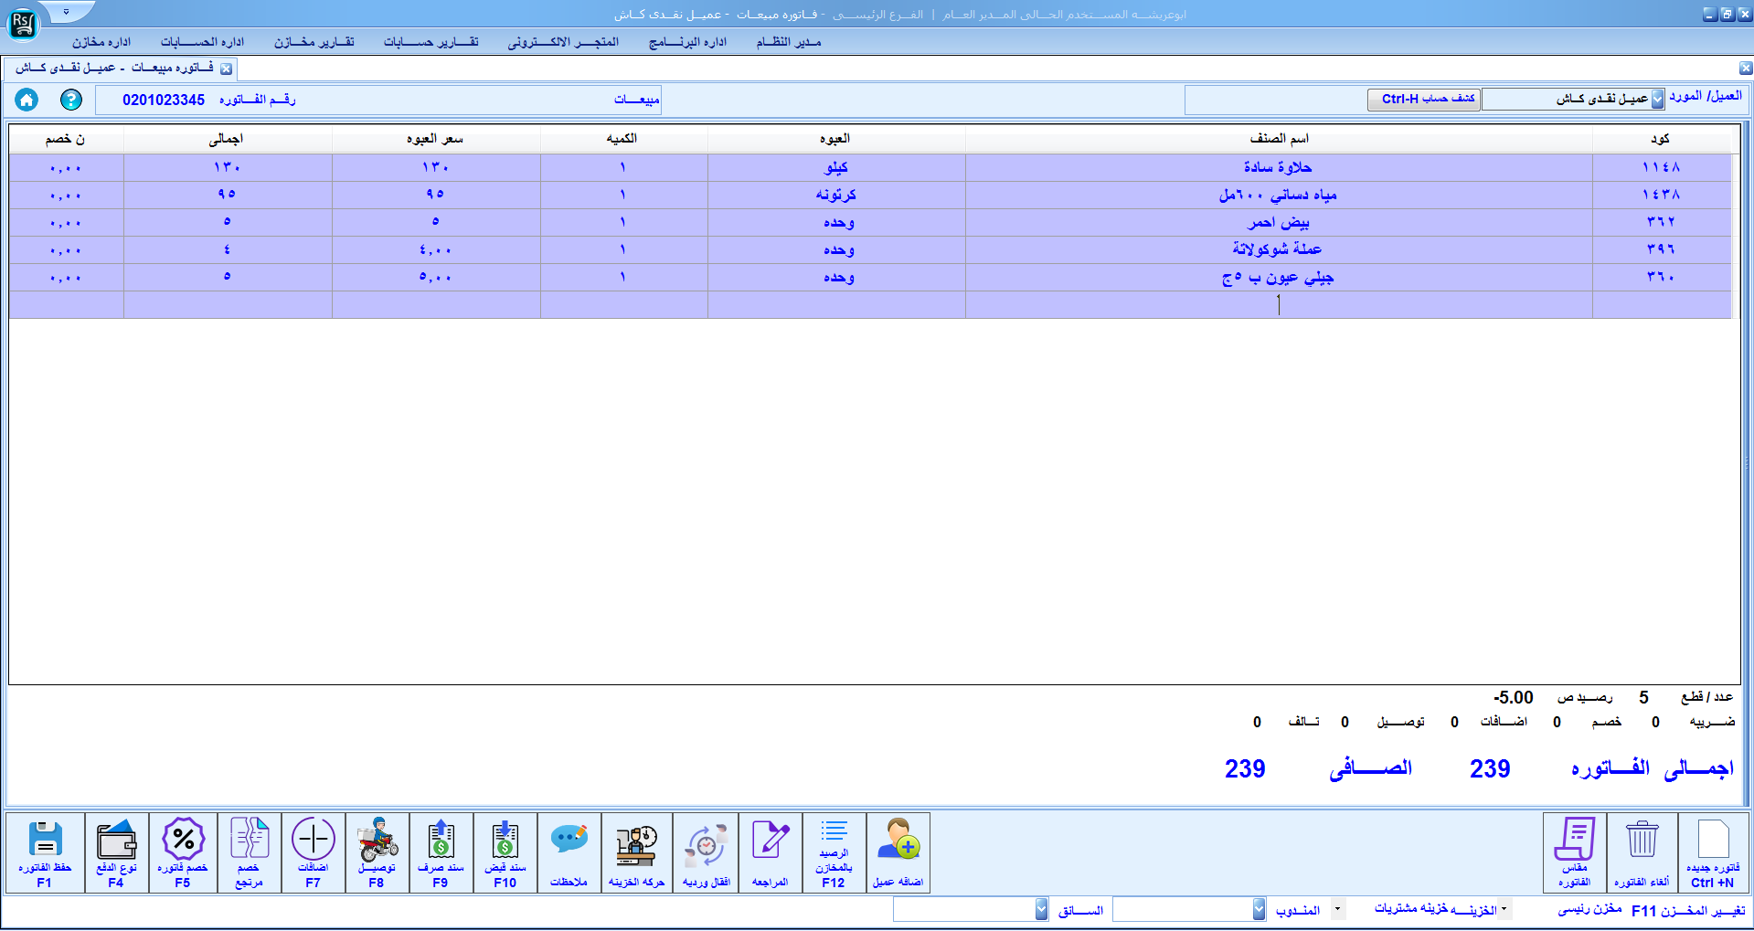Open additions (F7) plus-circle icon

(314, 853)
